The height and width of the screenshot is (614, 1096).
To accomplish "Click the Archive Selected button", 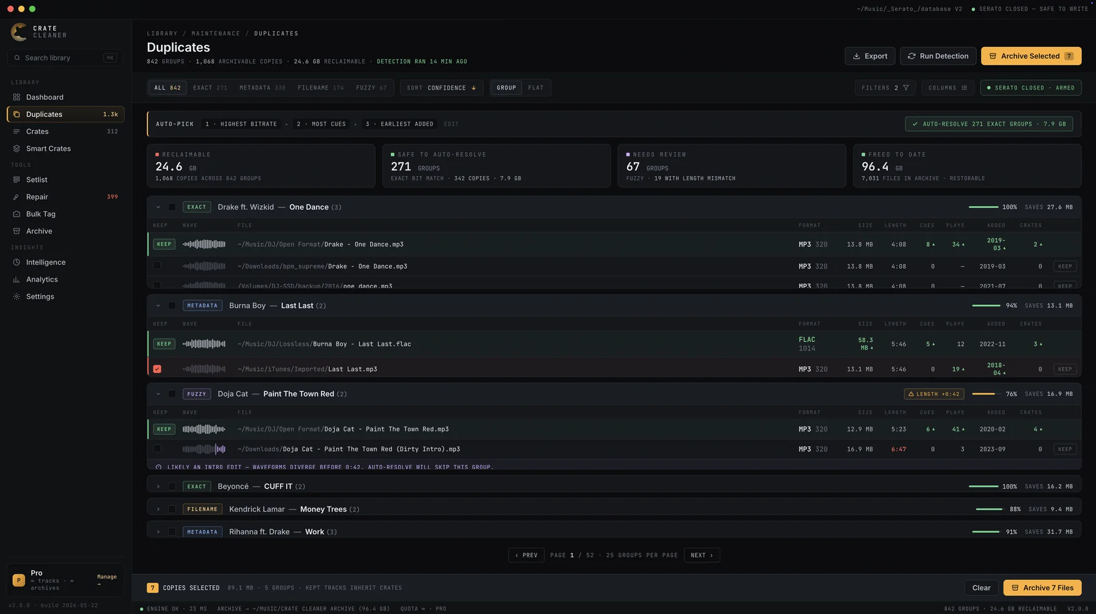I will click(x=1031, y=56).
